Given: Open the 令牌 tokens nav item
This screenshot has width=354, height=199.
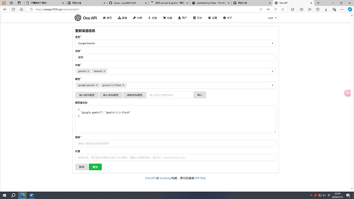Looking at the screenshot, I should pyautogui.click(x=137, y=18).
